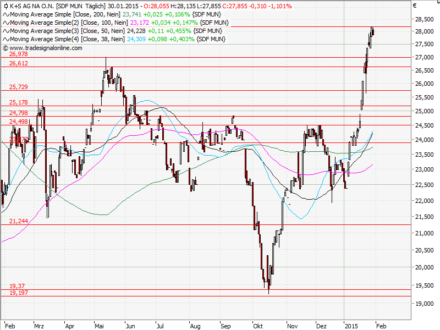Click the 2015 marker on the time axis

point(351,325)
